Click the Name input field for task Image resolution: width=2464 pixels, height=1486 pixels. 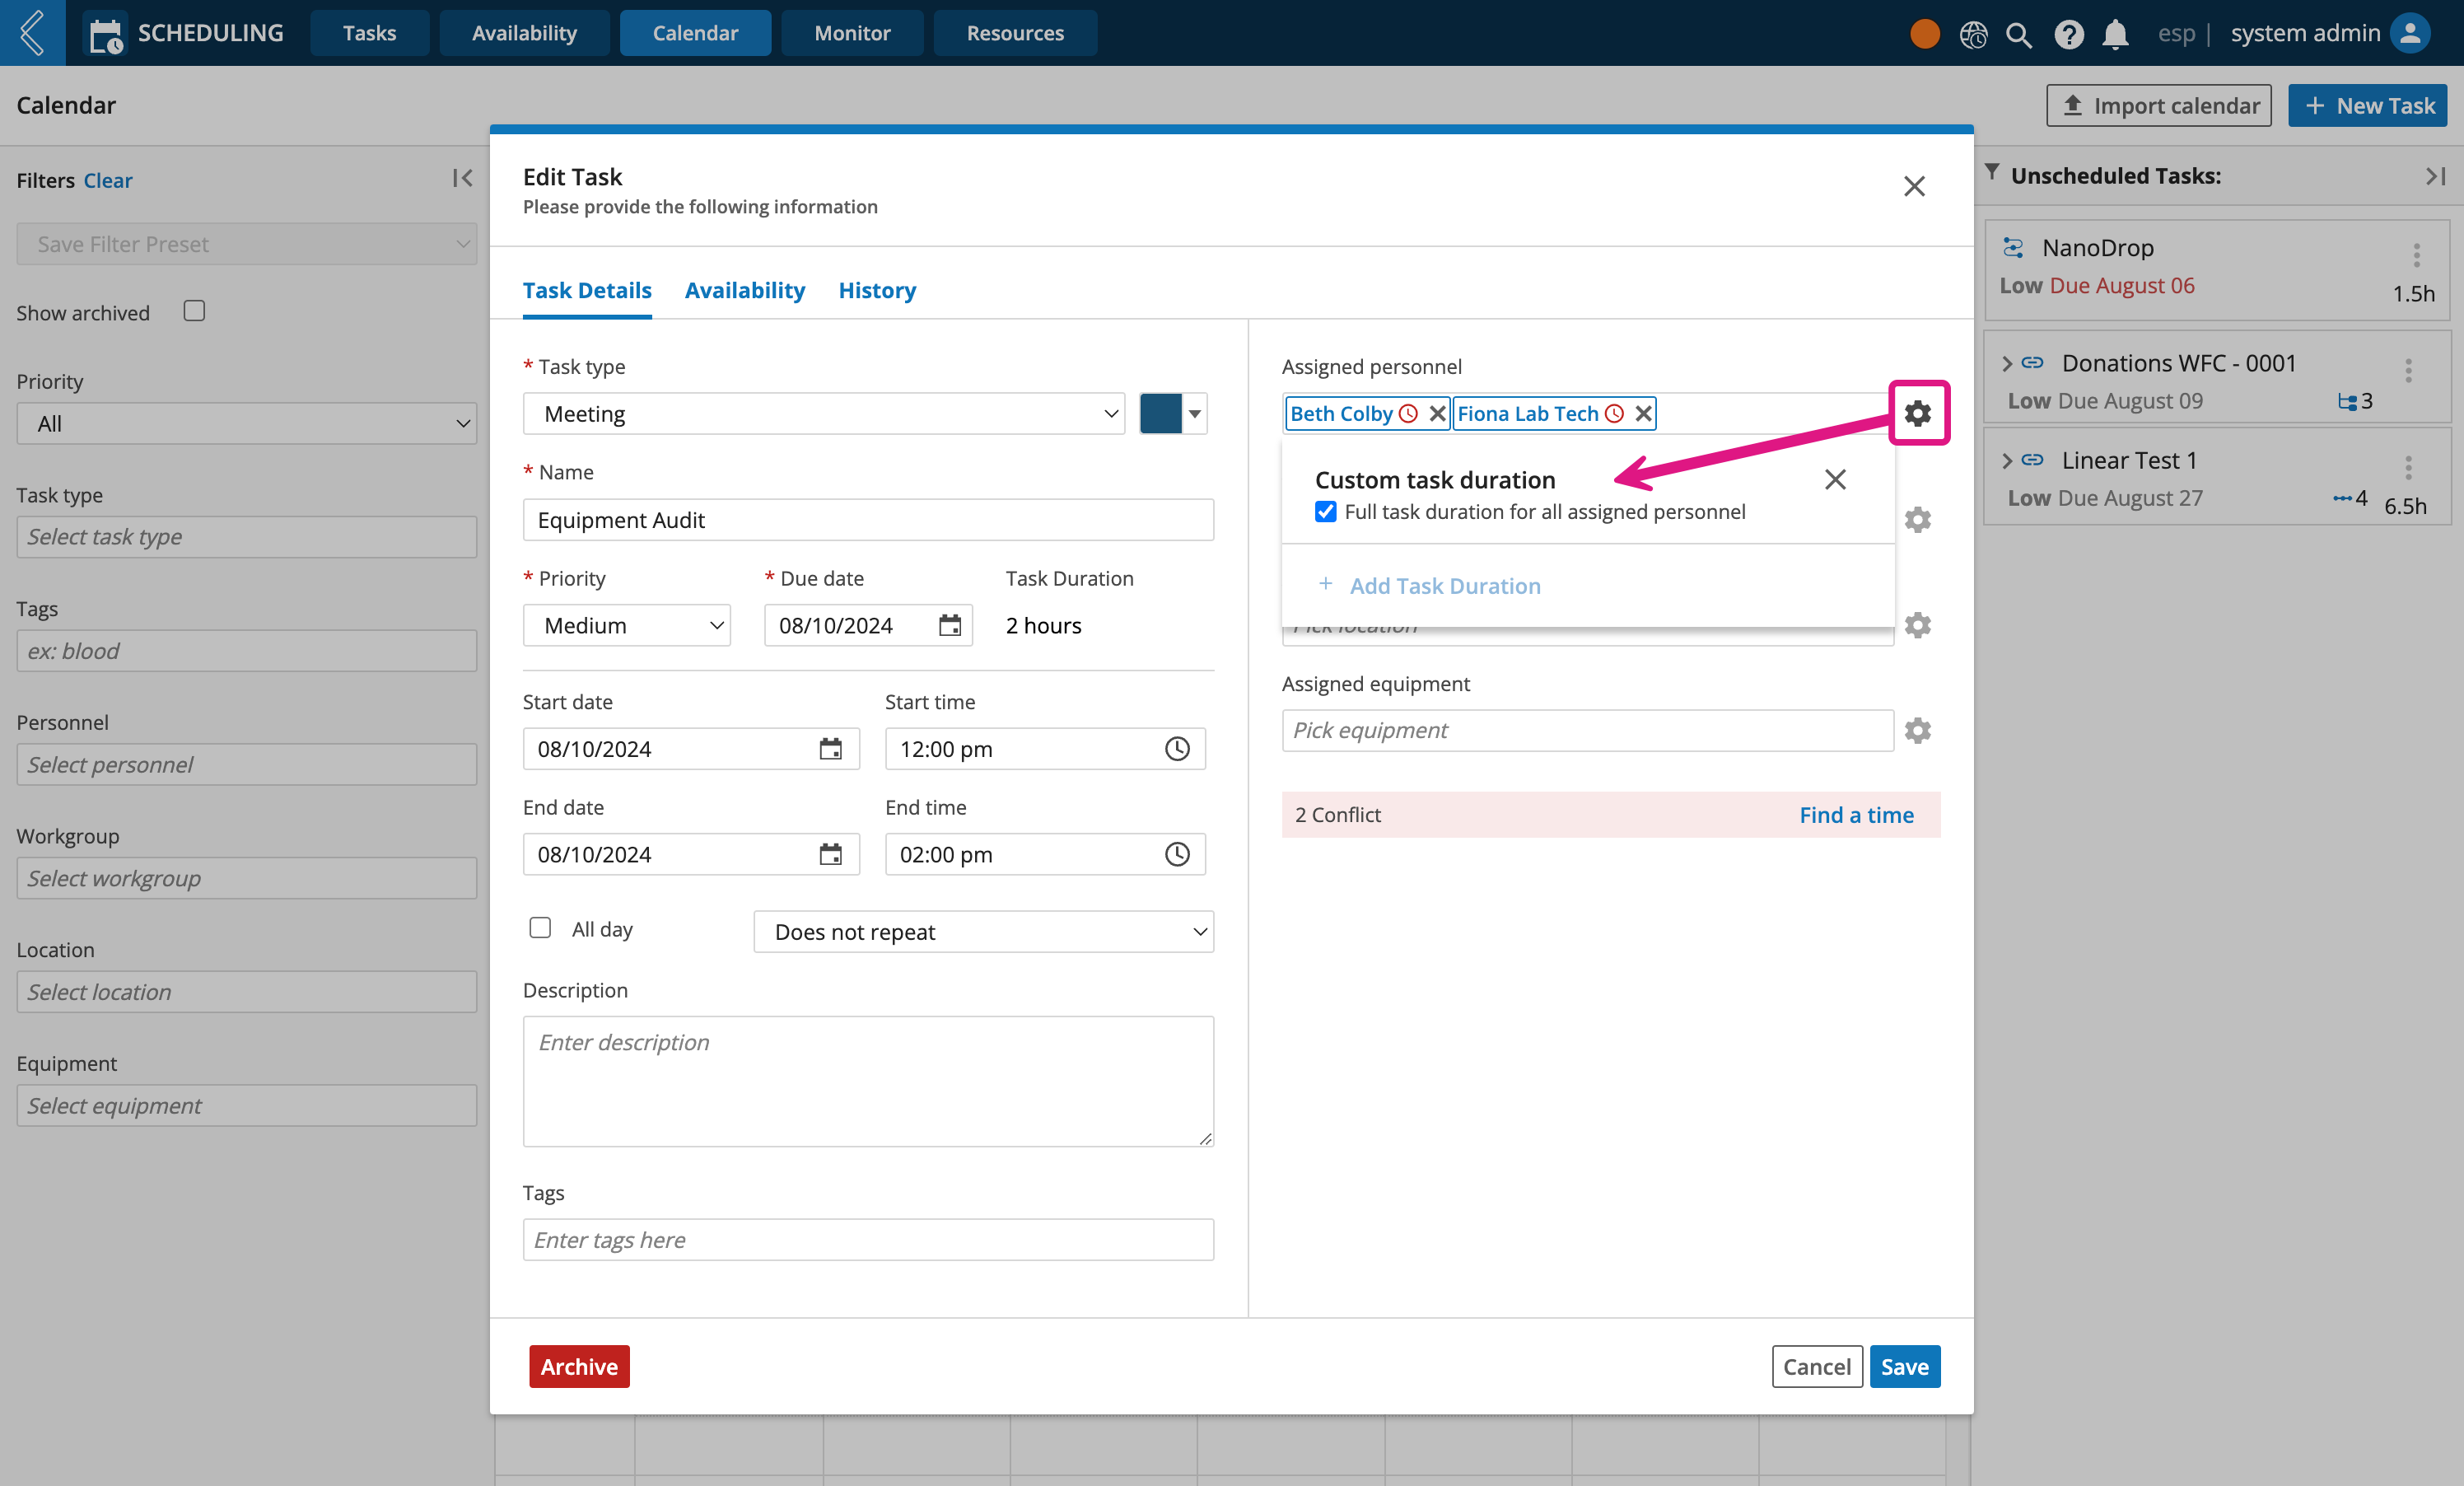(x=870, y=520)
